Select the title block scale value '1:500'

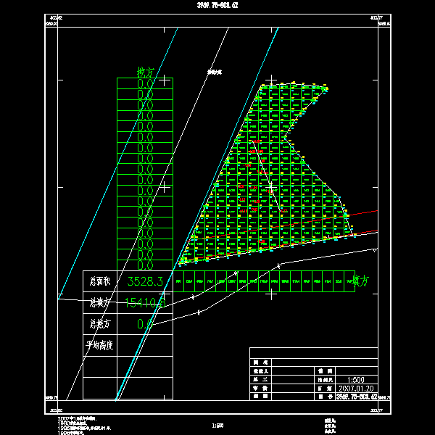tap(356, 379)
